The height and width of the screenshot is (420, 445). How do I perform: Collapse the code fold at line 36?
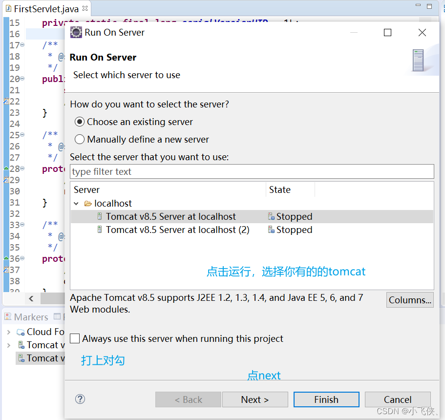(x=22, y=258)
